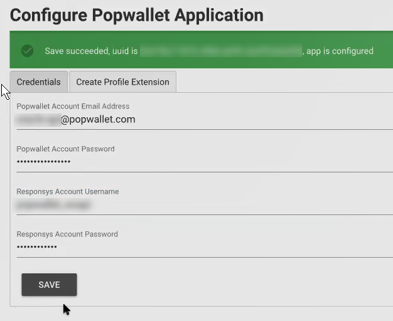The width and height of the screenshot is (393, 321).
Task: Click the '@popwallet.com' text in the email field
Action: 98,120
